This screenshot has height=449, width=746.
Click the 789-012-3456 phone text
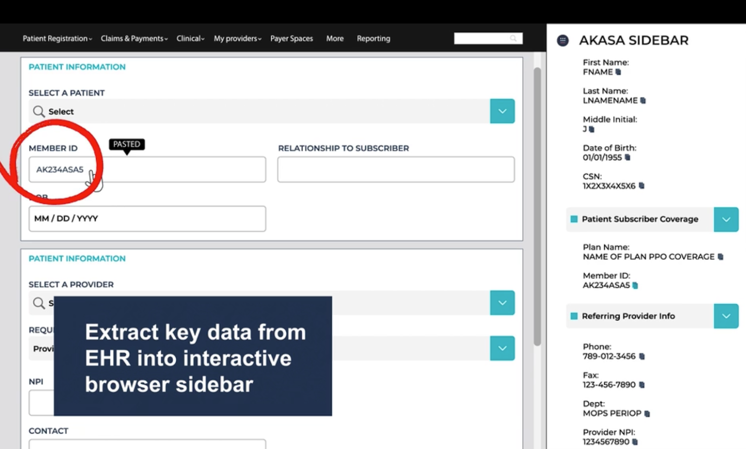click(x=609, y=356)
